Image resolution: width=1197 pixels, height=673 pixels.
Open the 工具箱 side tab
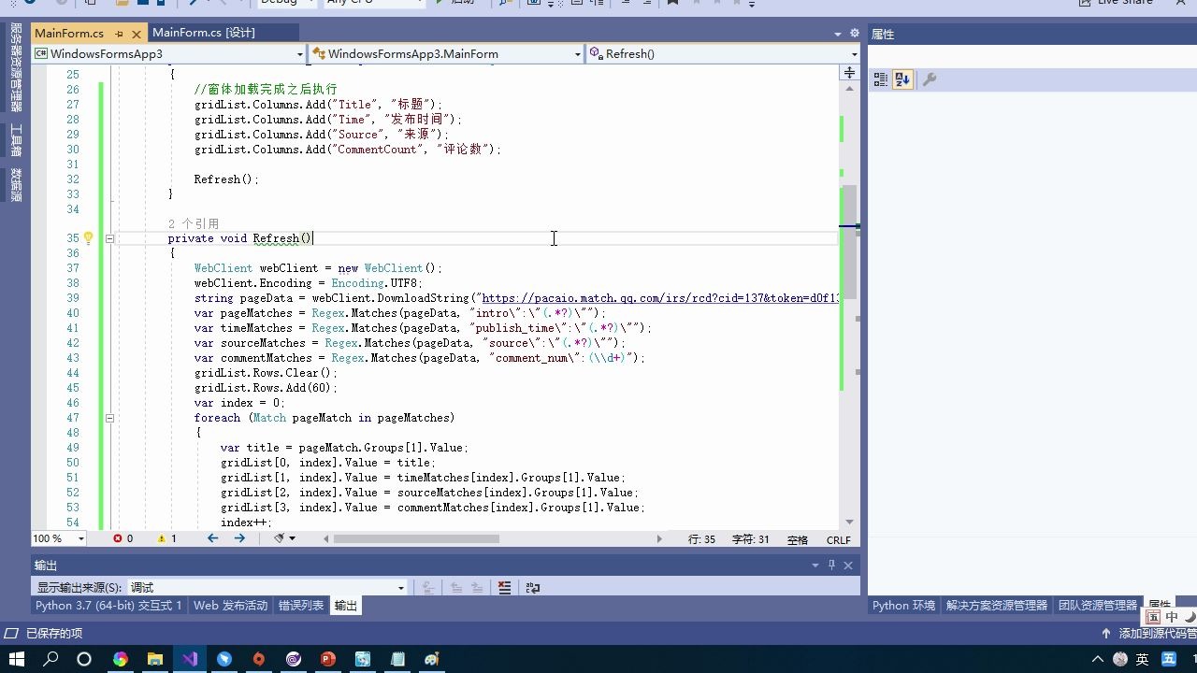pyautogui.click(x=16, y=140)
